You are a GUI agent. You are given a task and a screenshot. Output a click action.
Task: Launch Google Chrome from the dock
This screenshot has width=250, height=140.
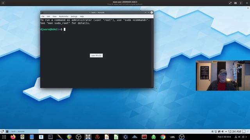click(x=163, y=137)
